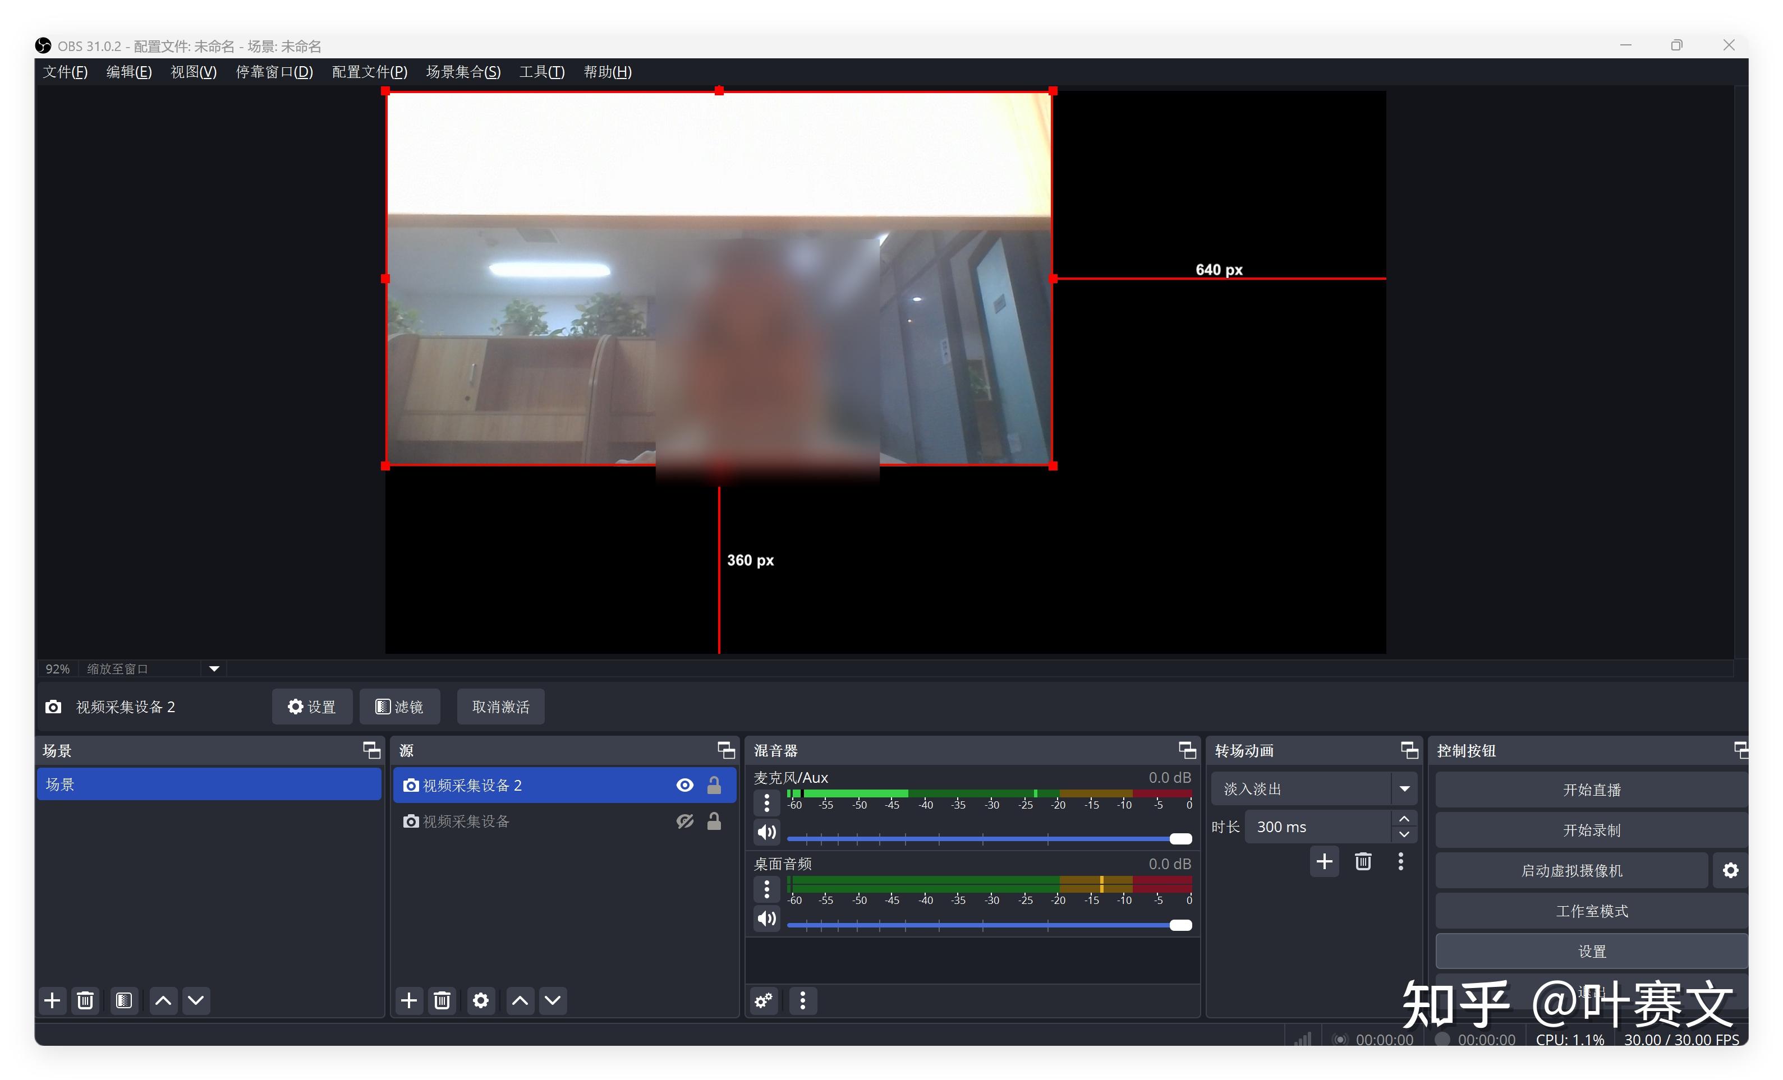Show the hidden 视频采集设备 source
Viewport: 1783px width, 1080px height.
684,821
